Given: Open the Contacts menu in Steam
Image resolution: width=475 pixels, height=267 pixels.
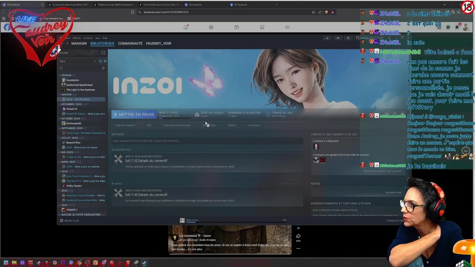Looking at the screenshot, I should coord(88,38).
